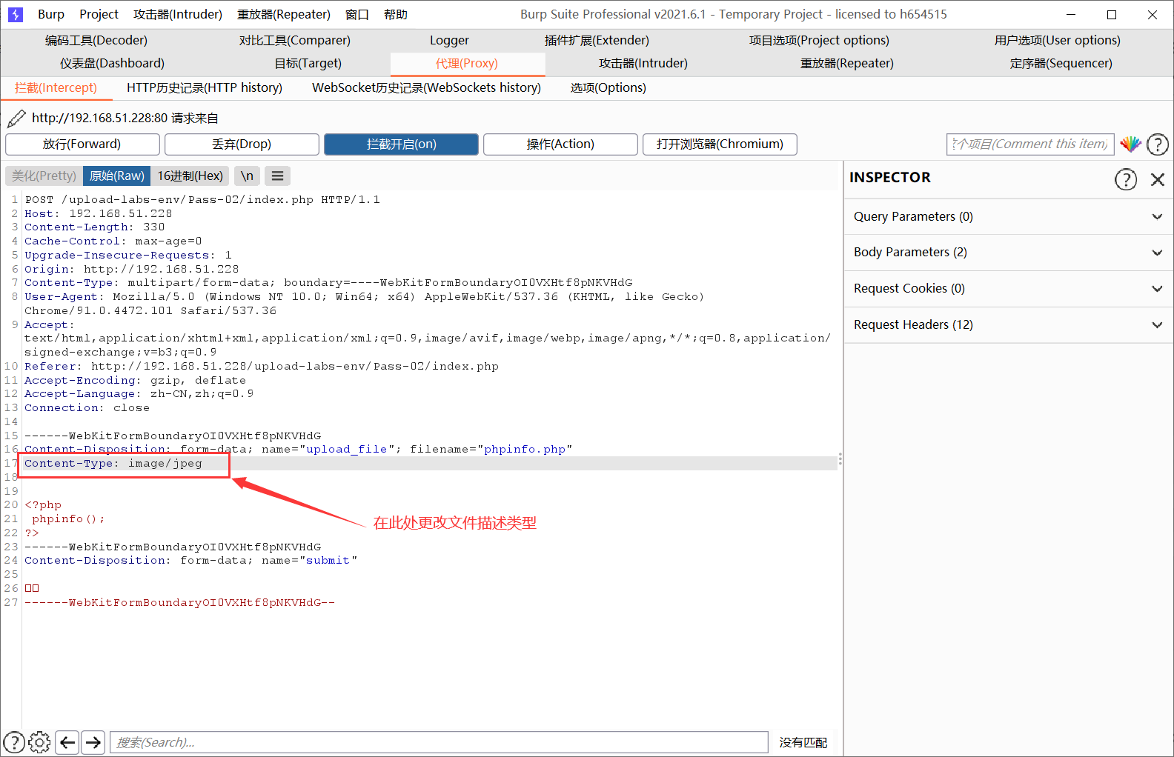Click the Accept-Language header line

pyautogui.click(x=139, y=394)
